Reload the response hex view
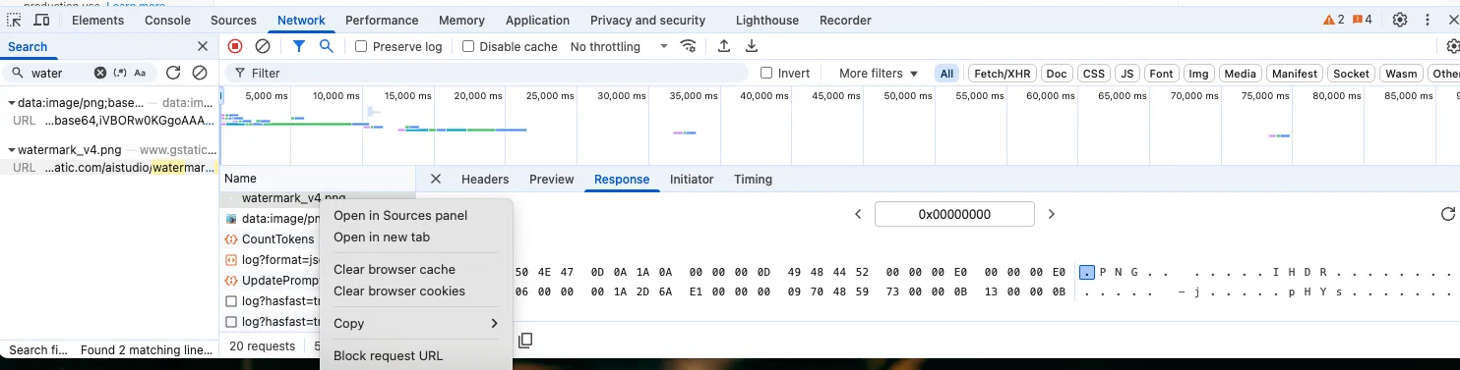This screenshot has width=1460, height=370. coord(1447,214)
